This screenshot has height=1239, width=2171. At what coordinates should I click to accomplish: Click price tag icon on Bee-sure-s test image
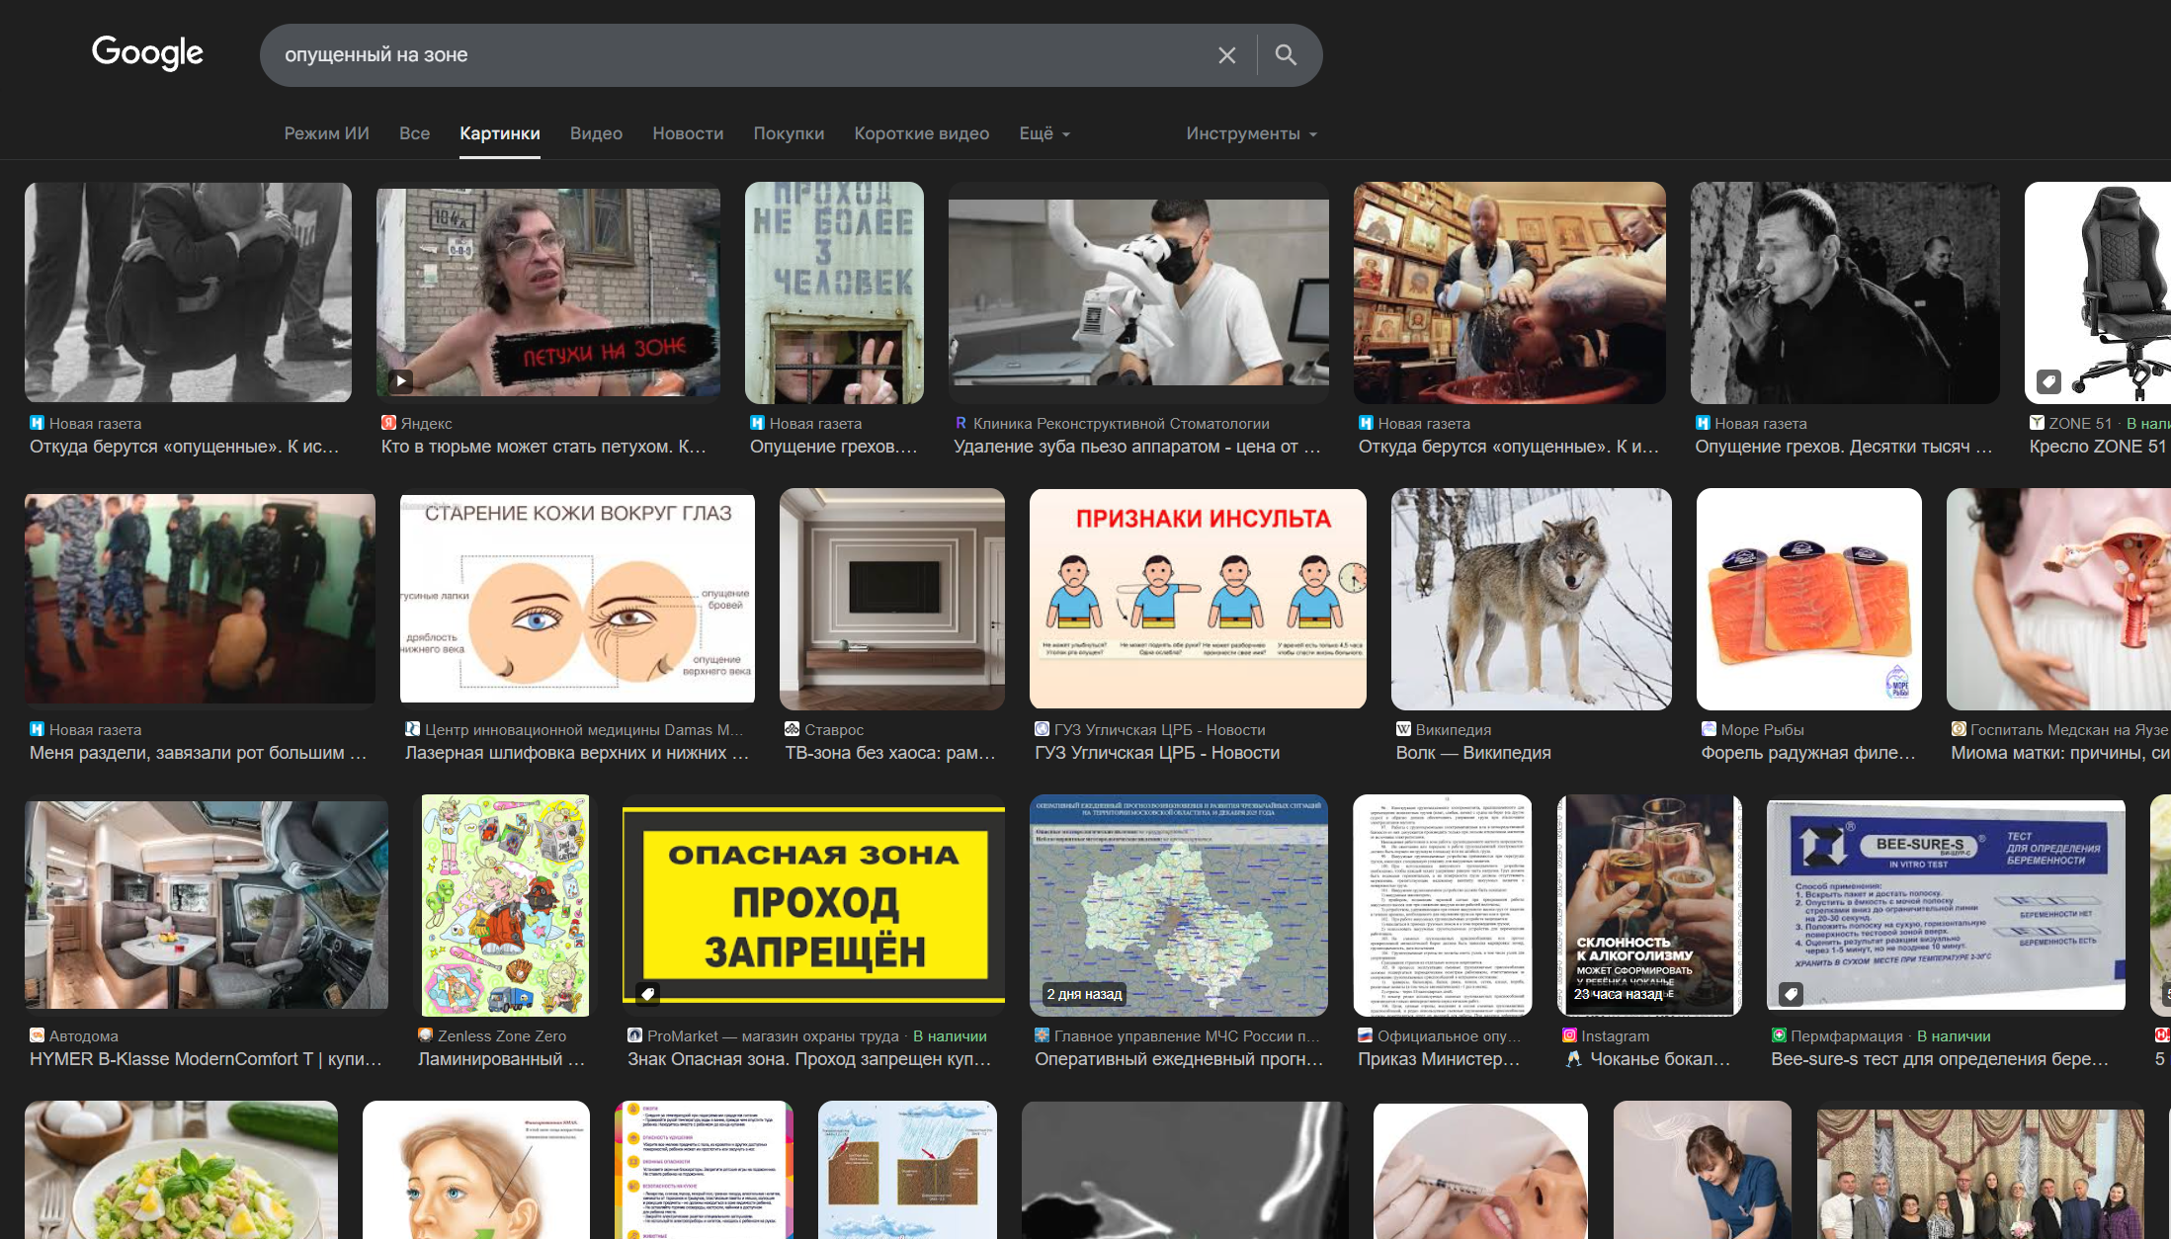(x=1791, y=994)
